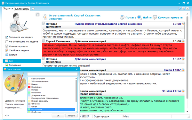192x120 pixels.
Task: Click the Комментировать icon in the left sidebar
Action: tap(7, 46)
